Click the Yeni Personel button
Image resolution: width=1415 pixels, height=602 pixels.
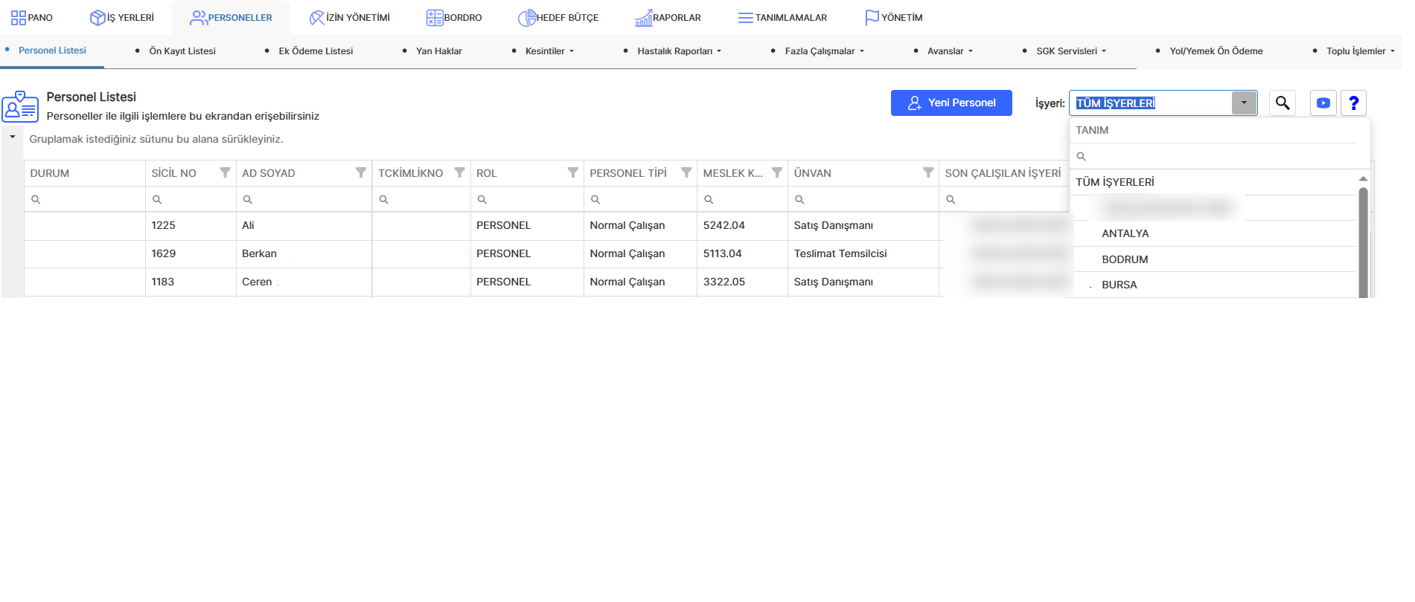tap(951, 103)
